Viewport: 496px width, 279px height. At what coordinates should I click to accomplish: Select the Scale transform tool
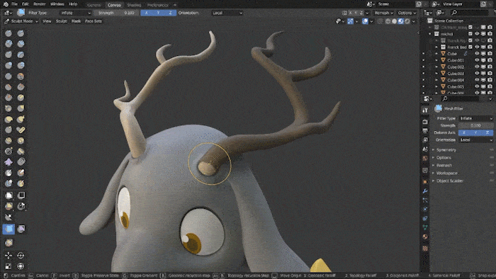pos(9,266)
